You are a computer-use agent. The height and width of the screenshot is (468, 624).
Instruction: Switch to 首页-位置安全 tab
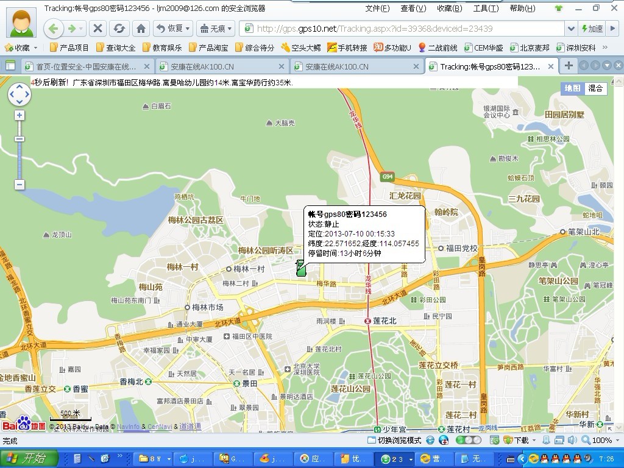coord(86,66)
